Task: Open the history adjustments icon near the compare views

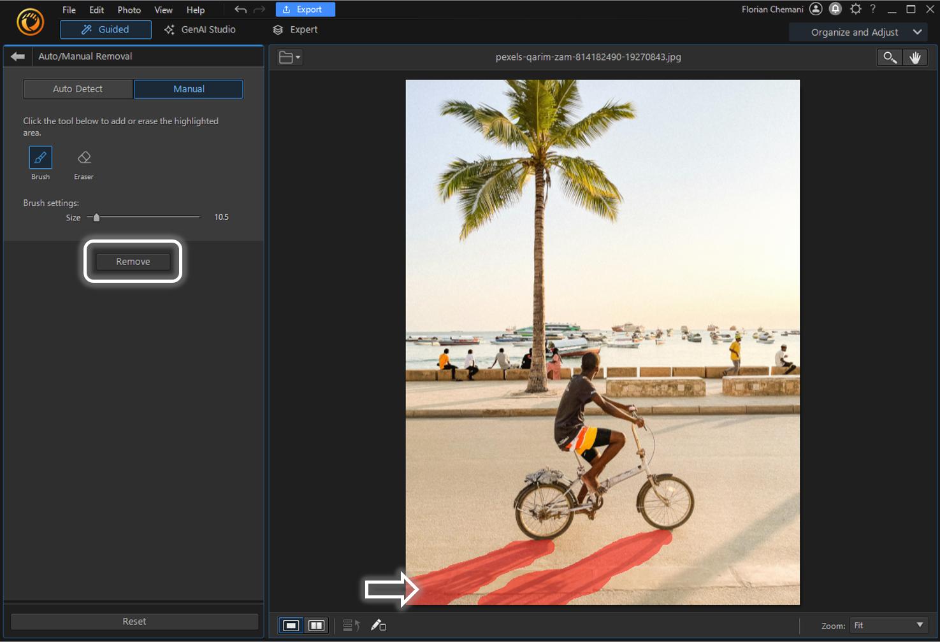Action: coord(350,625)
